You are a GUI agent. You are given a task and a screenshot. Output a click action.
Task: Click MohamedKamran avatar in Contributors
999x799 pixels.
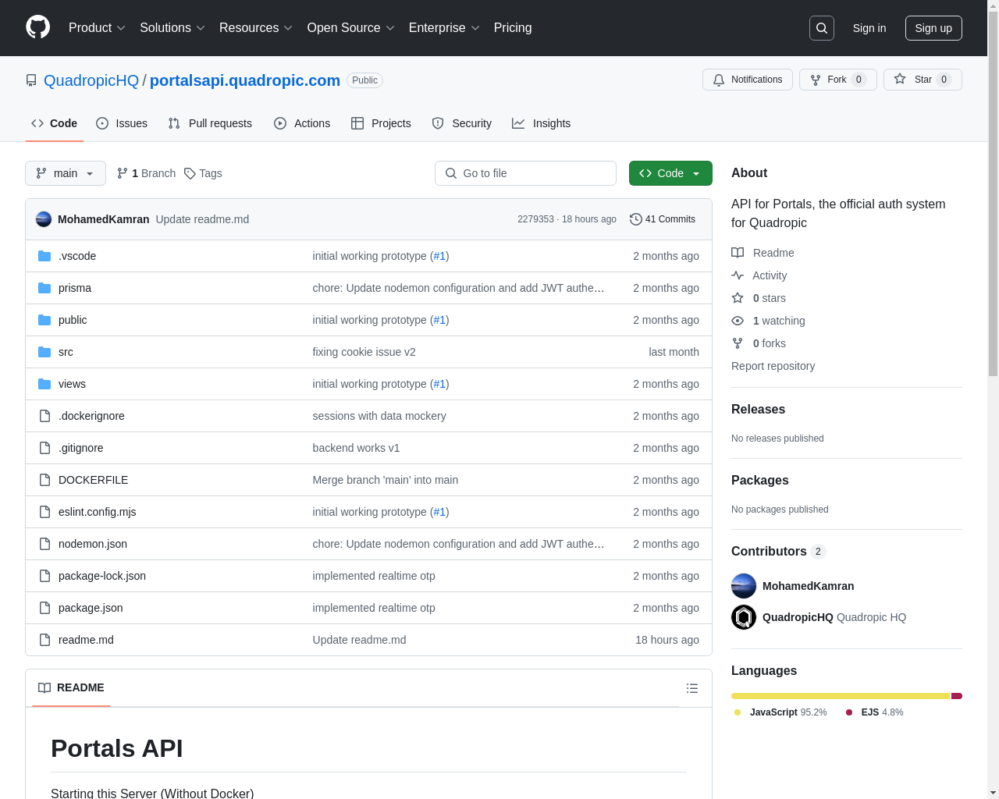click(744, 586)
